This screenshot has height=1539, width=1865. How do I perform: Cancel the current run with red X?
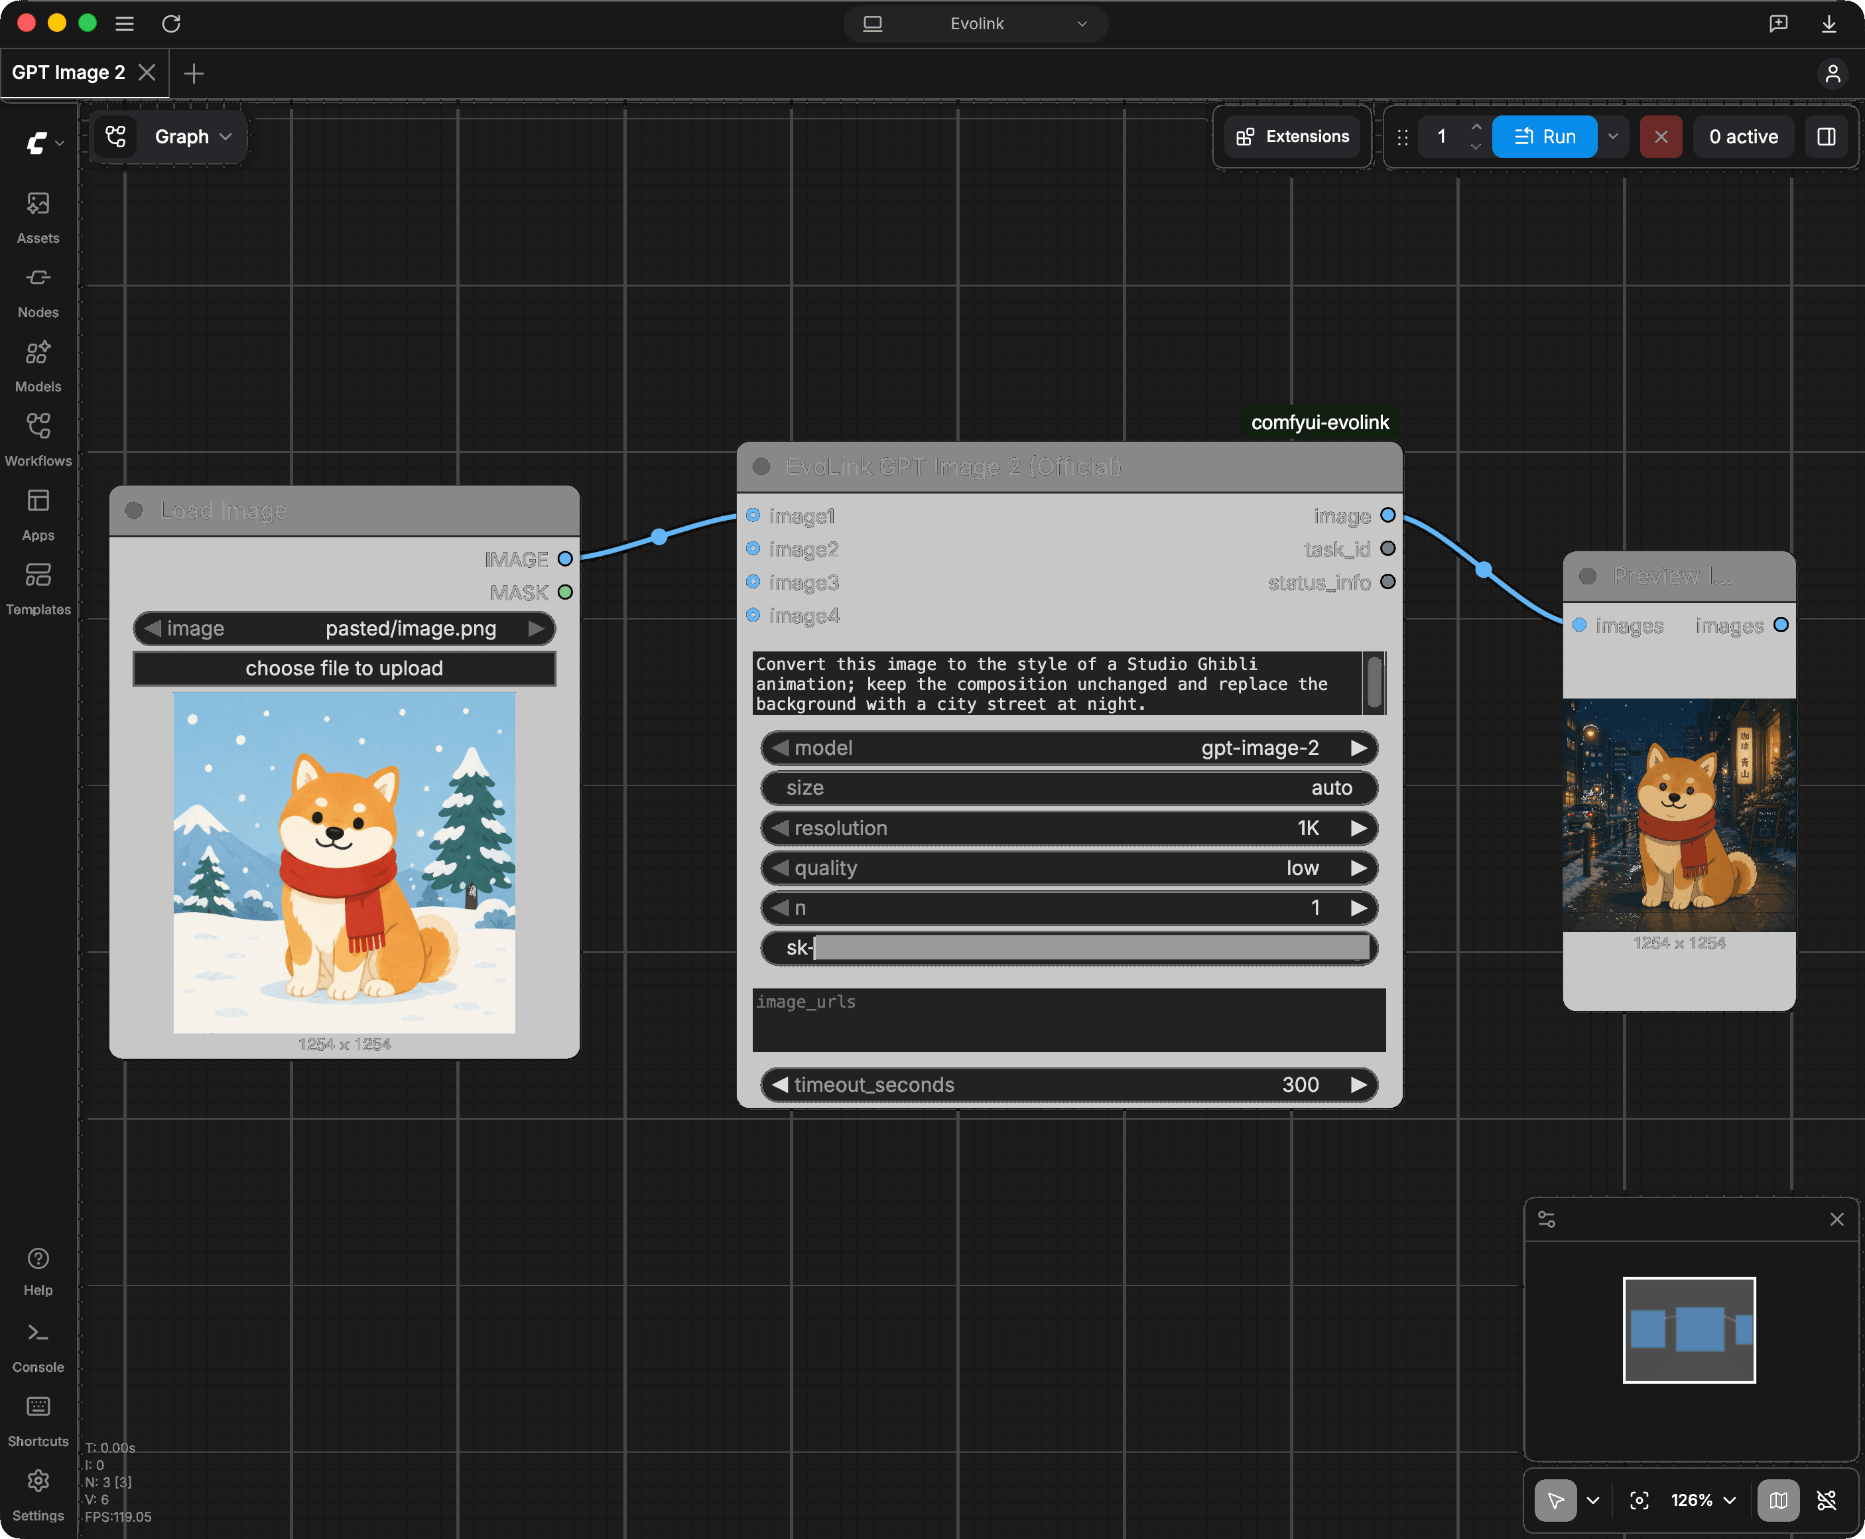tap(1660, 137)
